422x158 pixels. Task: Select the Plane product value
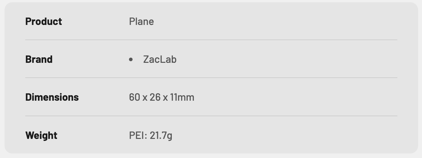[141, 21]
